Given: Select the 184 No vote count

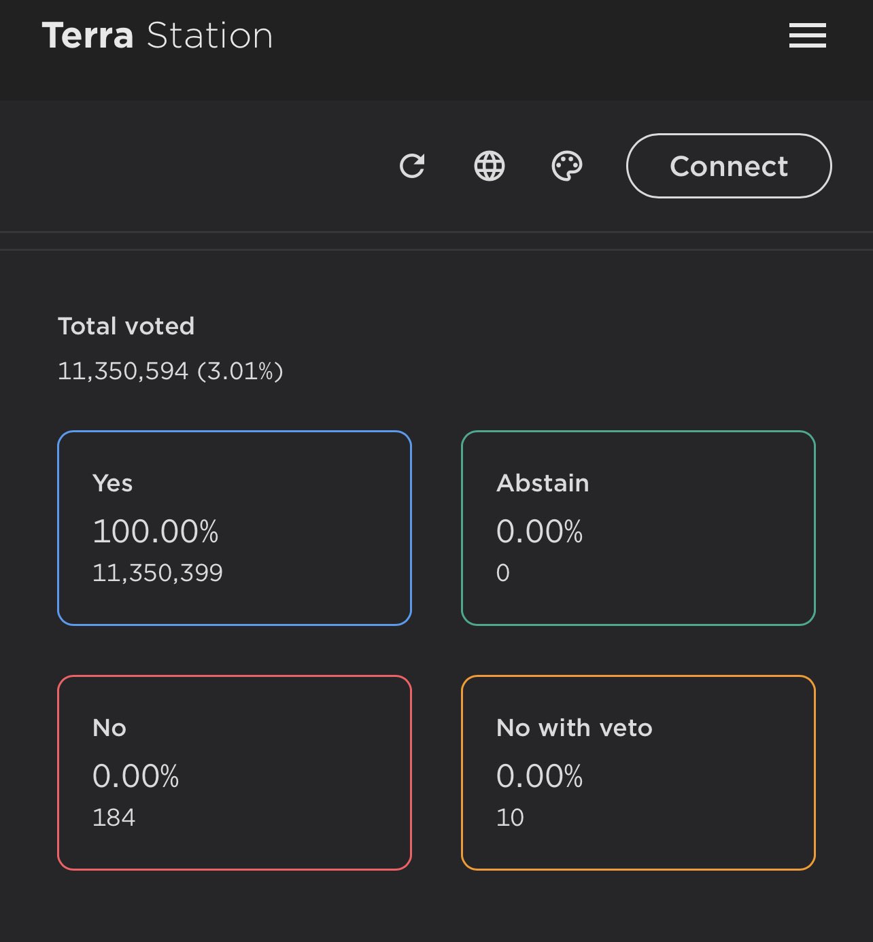Looking at the screenshot, I should point(114,818).
